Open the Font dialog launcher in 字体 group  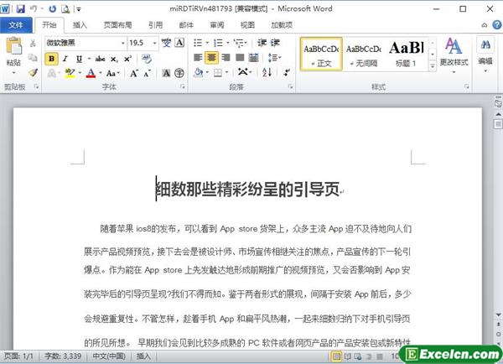pos(183,87)
